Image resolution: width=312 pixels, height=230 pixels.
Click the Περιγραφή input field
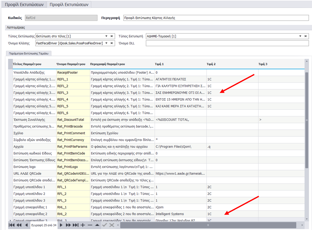216,18
